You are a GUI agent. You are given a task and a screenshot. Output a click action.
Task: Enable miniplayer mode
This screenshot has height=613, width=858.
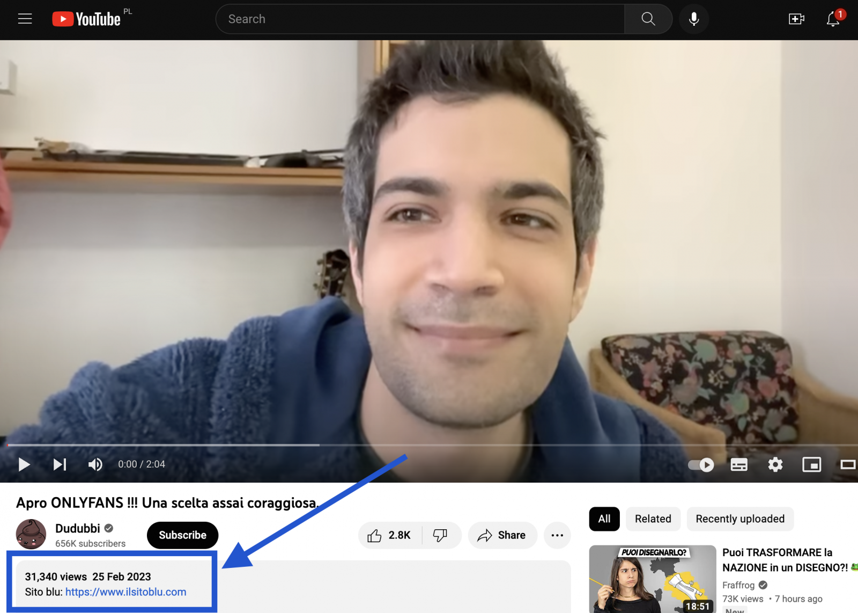click(x=811, y=465)
